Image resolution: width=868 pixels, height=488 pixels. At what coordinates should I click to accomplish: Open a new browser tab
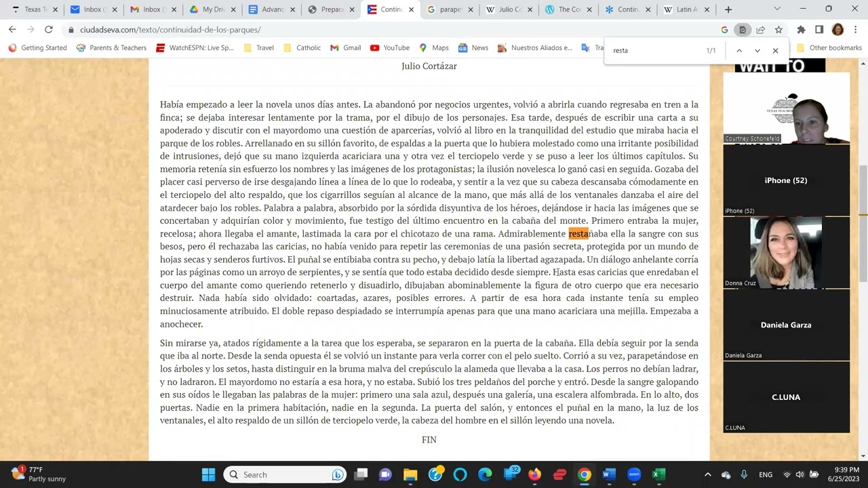click(728, 9)
